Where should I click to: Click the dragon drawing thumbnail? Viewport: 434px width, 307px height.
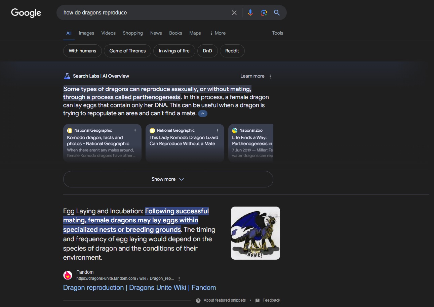coord(255,233)
